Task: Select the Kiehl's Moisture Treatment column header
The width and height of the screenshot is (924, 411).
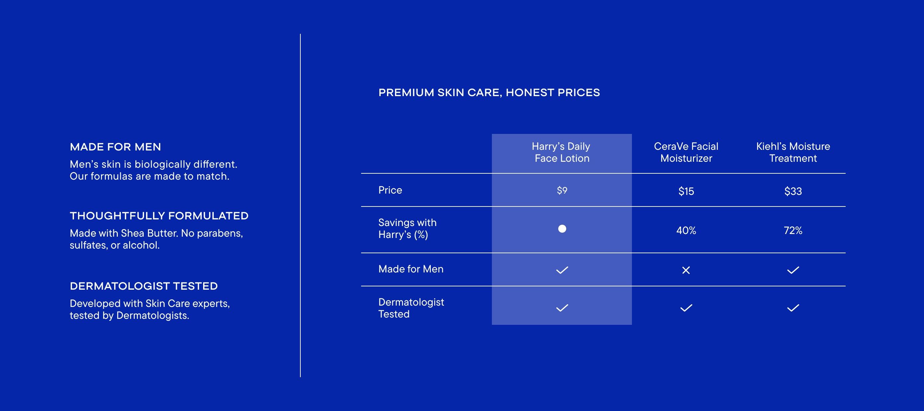Action: (x=793, y=152)
